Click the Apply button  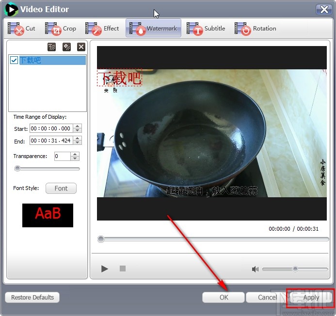click(x=311, y=298)
